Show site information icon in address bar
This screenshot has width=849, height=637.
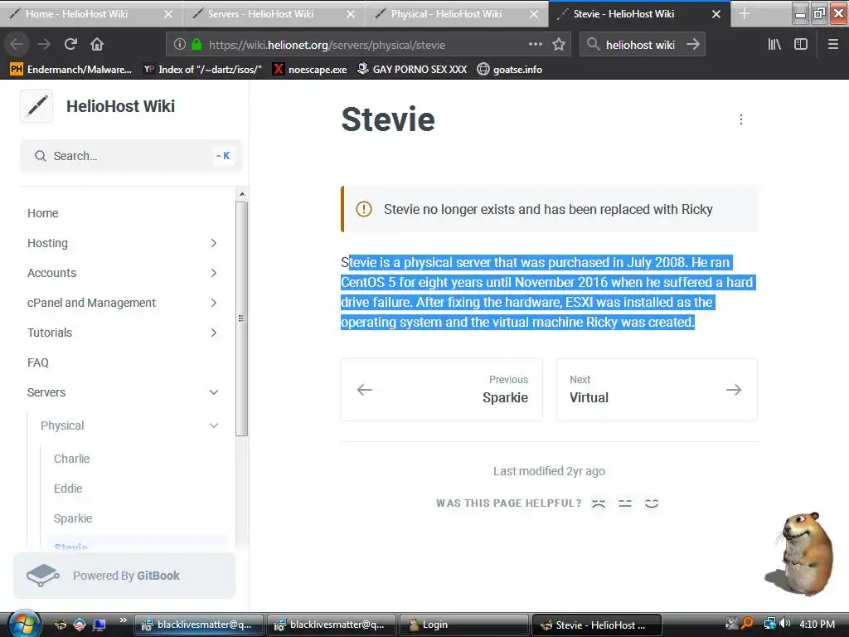point(180,45)
